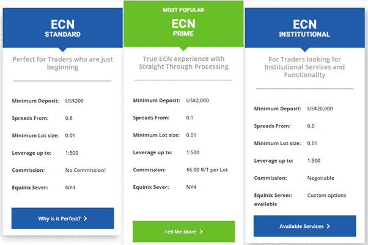Select the ECN Prime header banner
368x245 pixels.
[183, 24]
